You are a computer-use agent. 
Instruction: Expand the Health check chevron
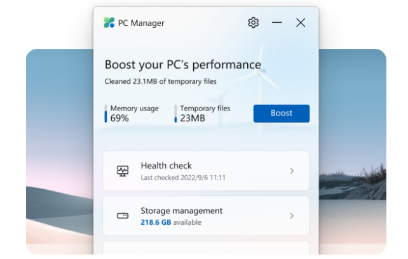pyautogui.click(x=292, y=171)
